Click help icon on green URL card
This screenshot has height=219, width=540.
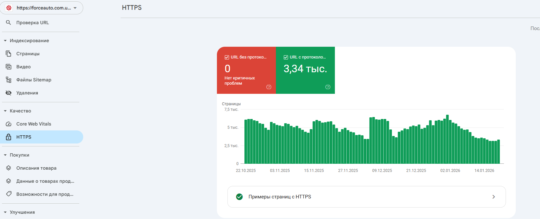pos(328,87)
